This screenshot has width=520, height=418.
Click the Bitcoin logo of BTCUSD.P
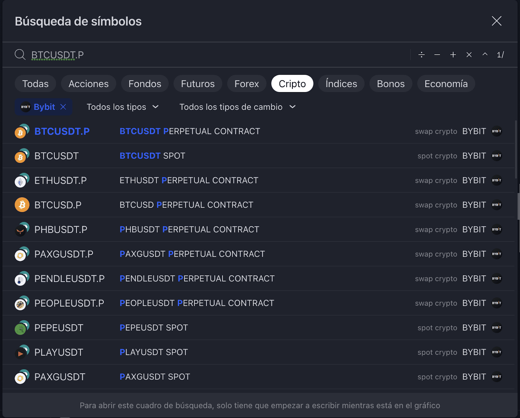[x=22, y=205]
